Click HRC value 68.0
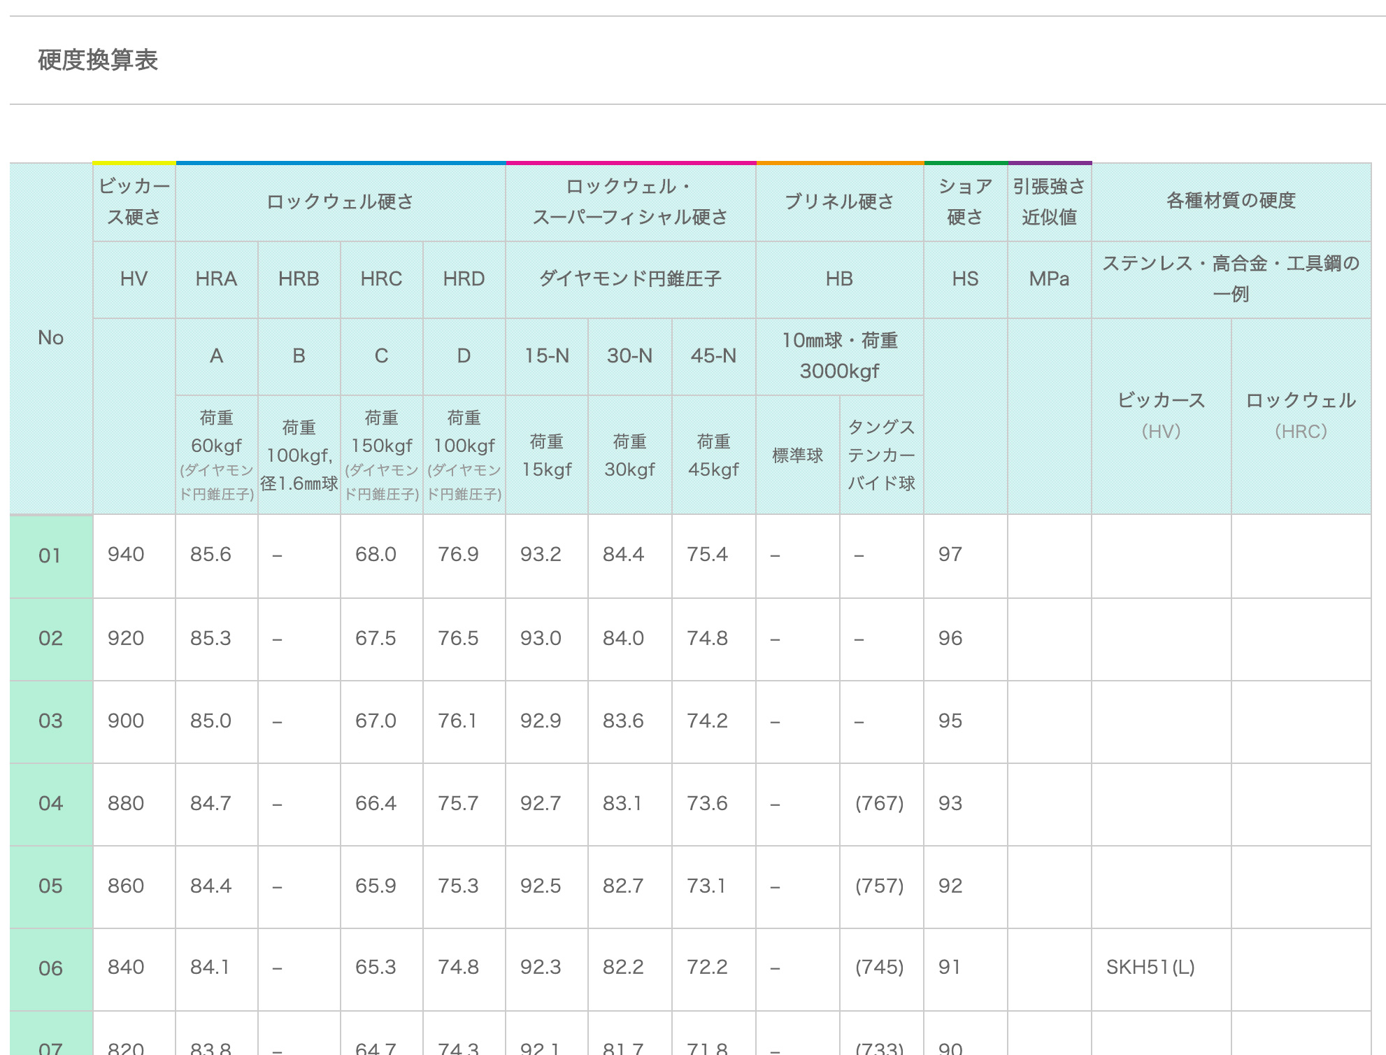The image size is (1386, 1055). click(x=376, y=555)
